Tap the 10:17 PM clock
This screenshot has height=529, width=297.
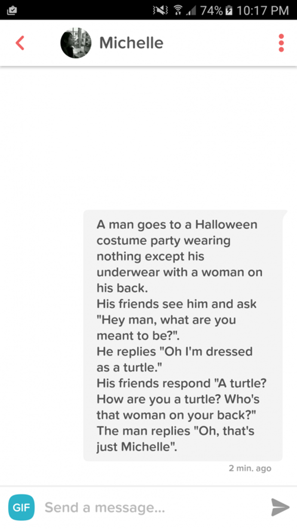pyautogui.click(x=263, y=10)
